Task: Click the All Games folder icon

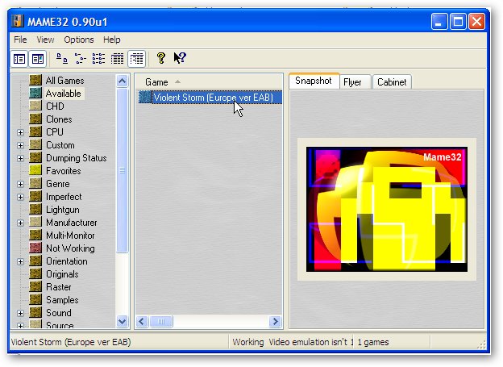Action: pos(35,81)
